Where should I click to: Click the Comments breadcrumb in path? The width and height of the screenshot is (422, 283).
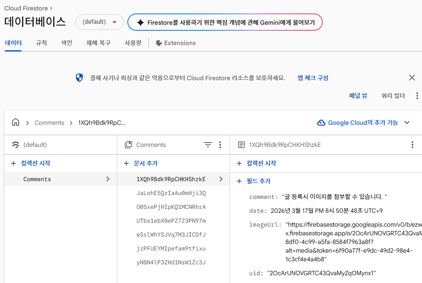pos(49,123)
